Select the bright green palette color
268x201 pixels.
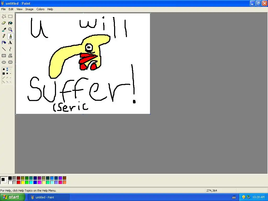(27, 182)
